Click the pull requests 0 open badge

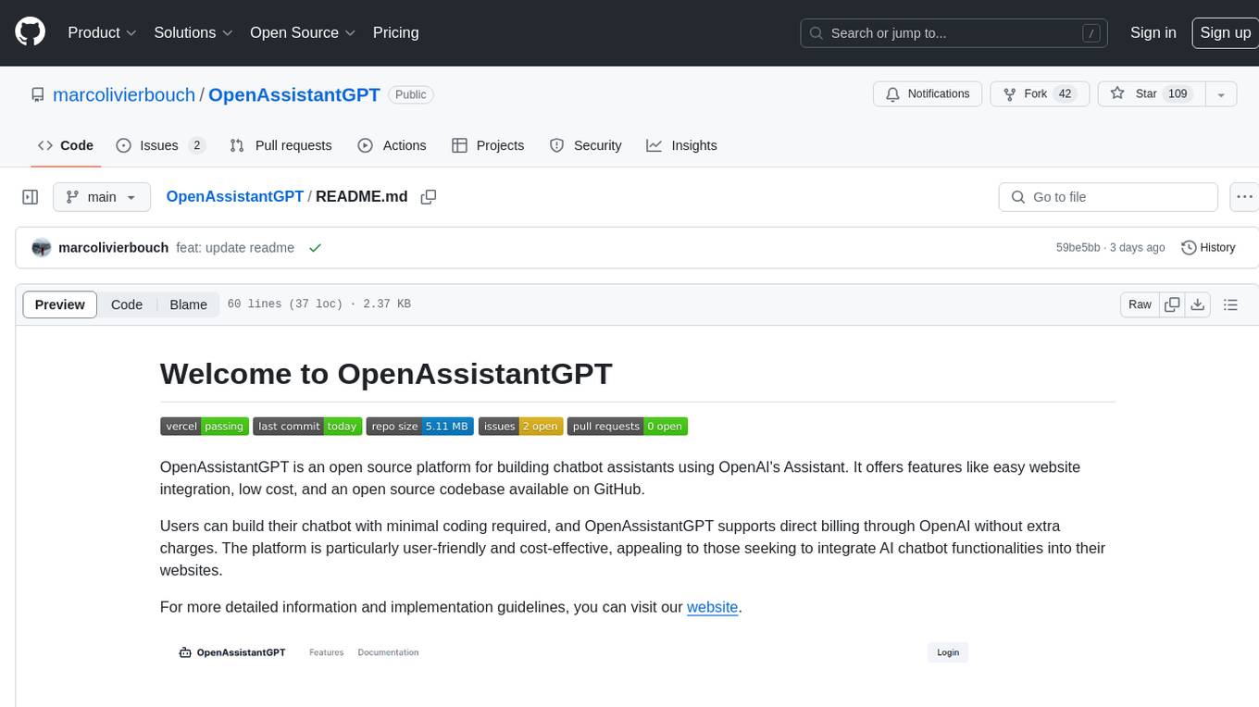tap(628, 427)
